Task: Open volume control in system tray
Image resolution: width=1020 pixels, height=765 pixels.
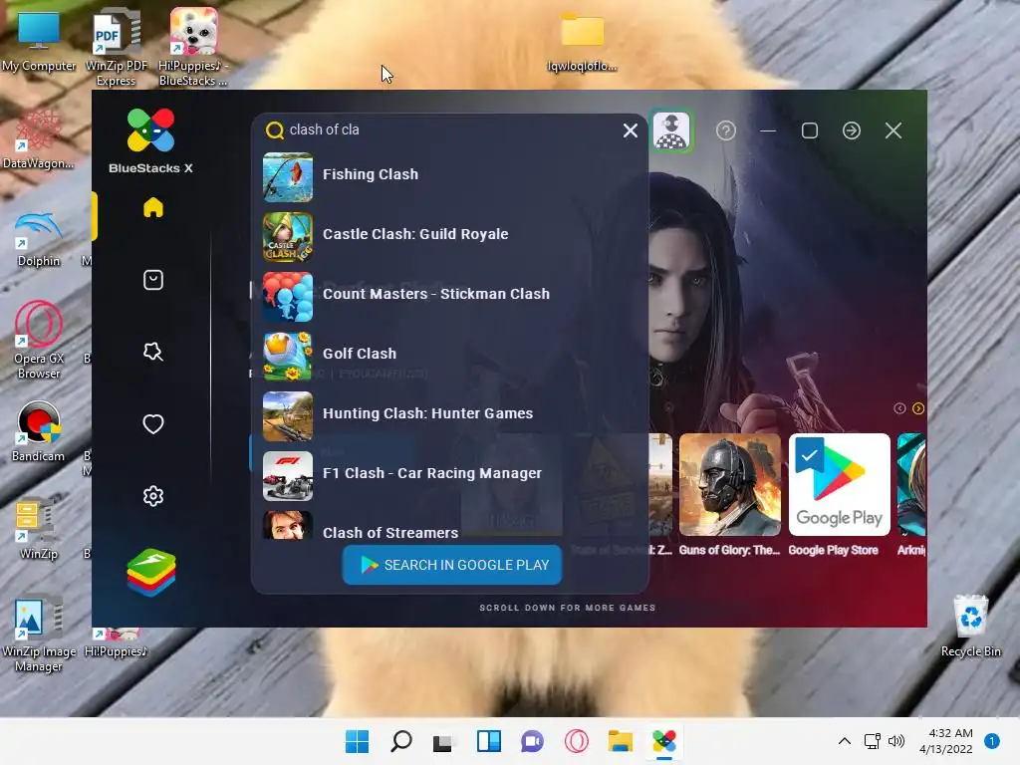Action: pos(896,741)
